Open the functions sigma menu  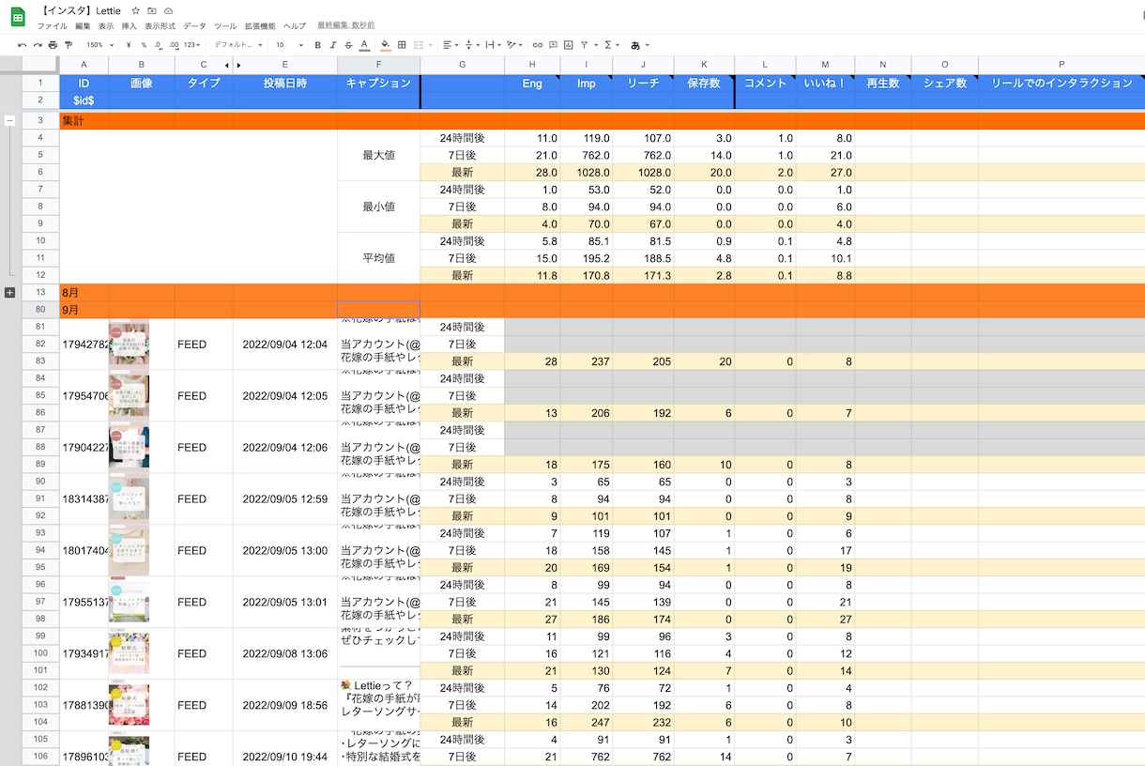tap(611, 44)
